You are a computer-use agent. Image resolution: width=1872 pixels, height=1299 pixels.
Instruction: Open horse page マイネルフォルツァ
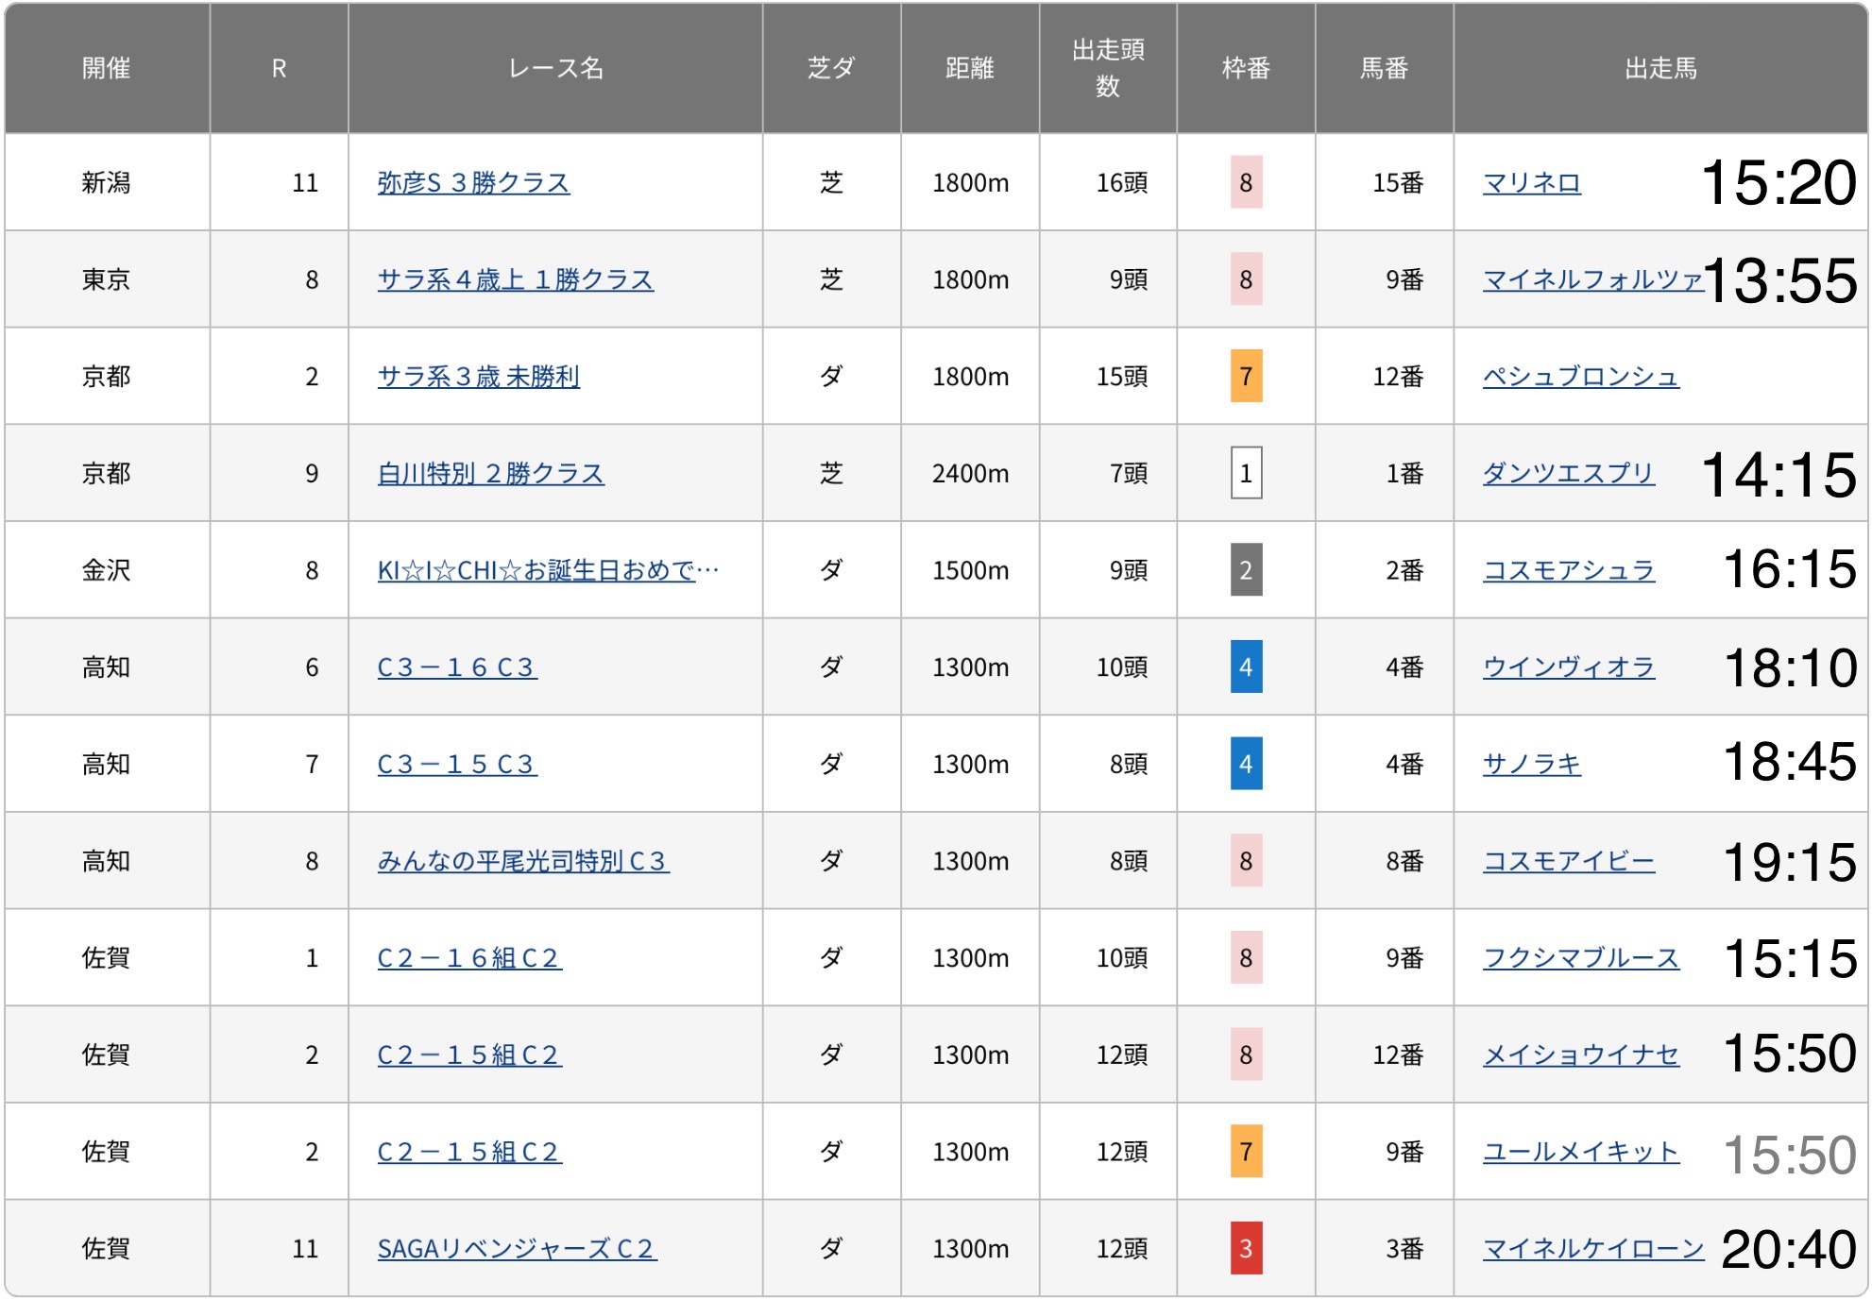pos(1592,279)
